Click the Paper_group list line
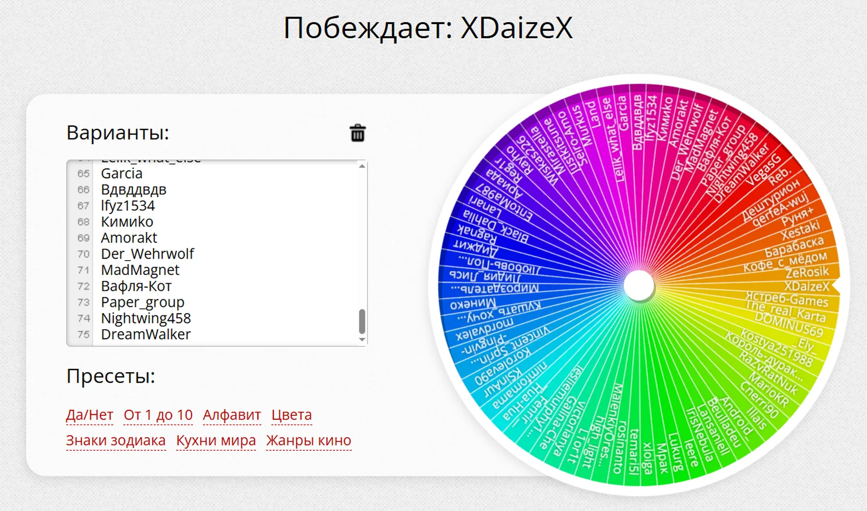 pyautogui.click(x=142, y=303)
